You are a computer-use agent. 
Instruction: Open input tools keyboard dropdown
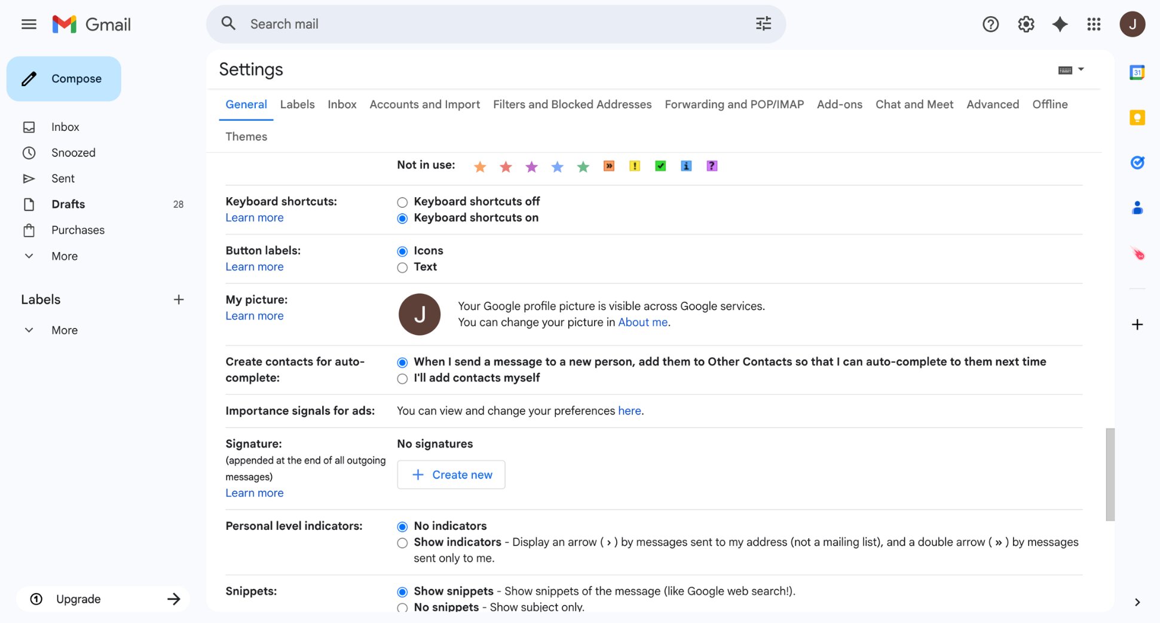(1070, 70)
